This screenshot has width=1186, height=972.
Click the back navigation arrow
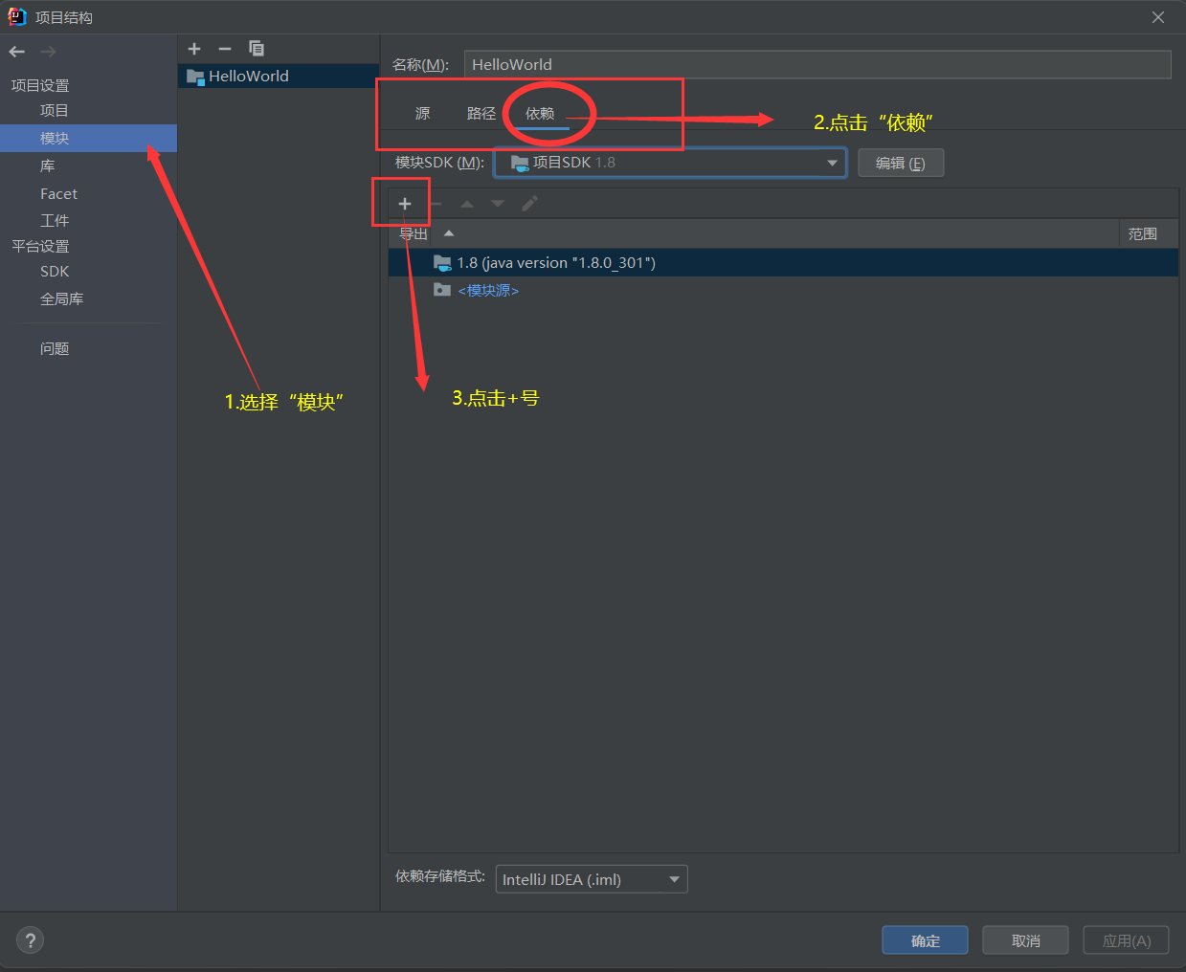16,52
